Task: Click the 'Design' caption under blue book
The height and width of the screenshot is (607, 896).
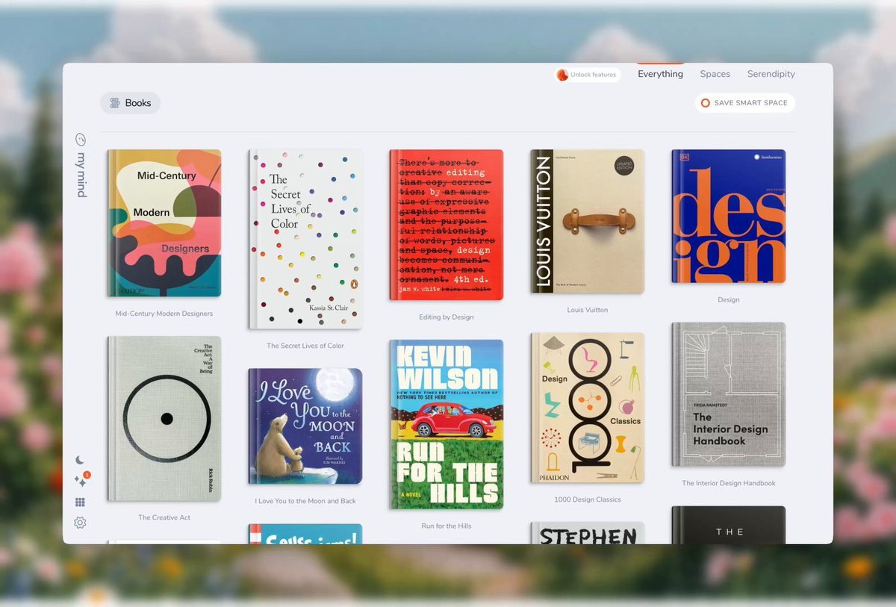Action: tap(729, 299)
